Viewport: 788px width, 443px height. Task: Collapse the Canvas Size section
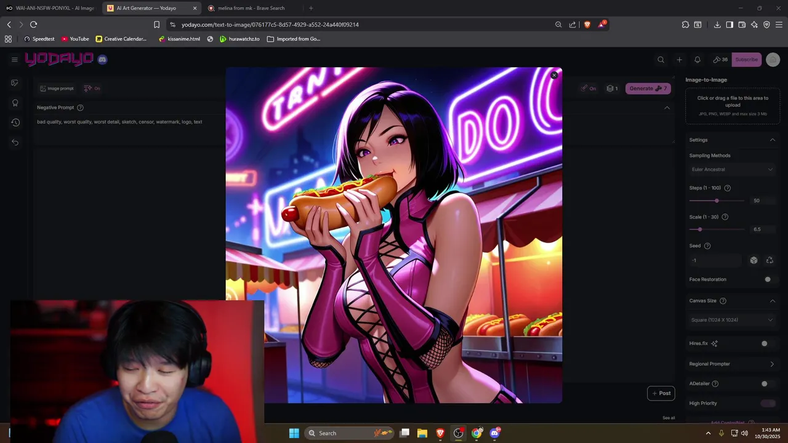[x=773, y=301]
